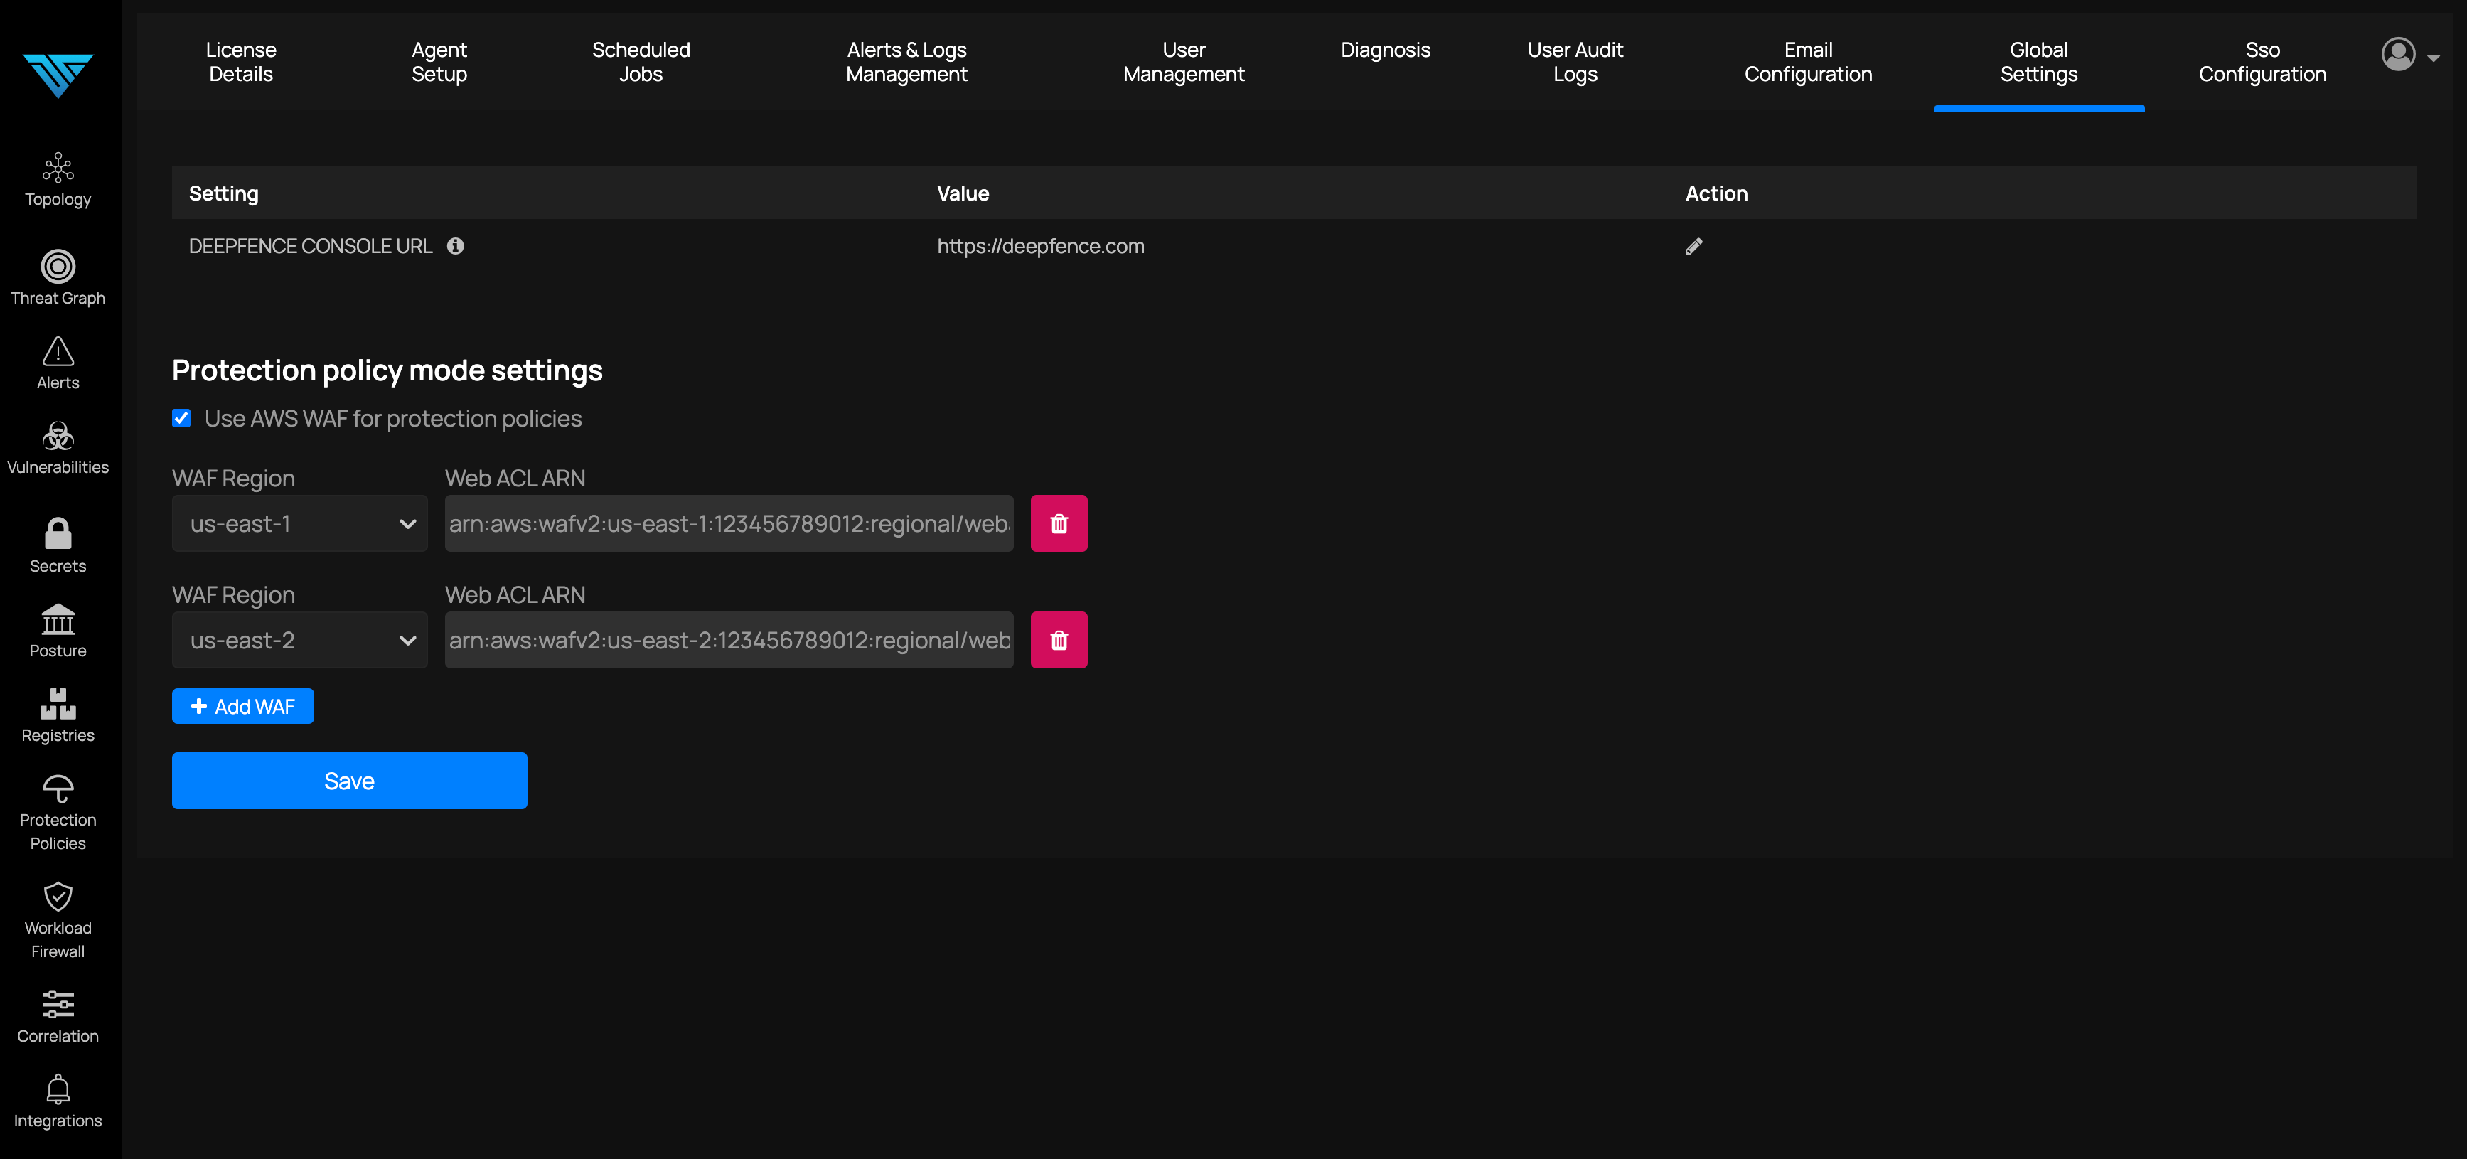Open the Registries page
Screen dimensions: 2467x1159
(58, 715)
